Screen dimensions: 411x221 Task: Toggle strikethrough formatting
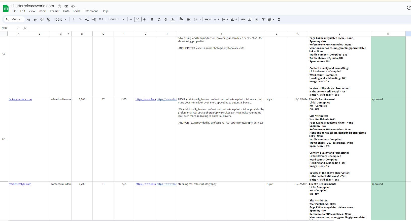coord(166,19)
